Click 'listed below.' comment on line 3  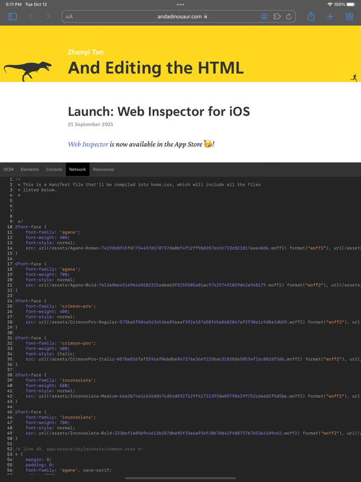pyautogui.click(x=37, y=190)
